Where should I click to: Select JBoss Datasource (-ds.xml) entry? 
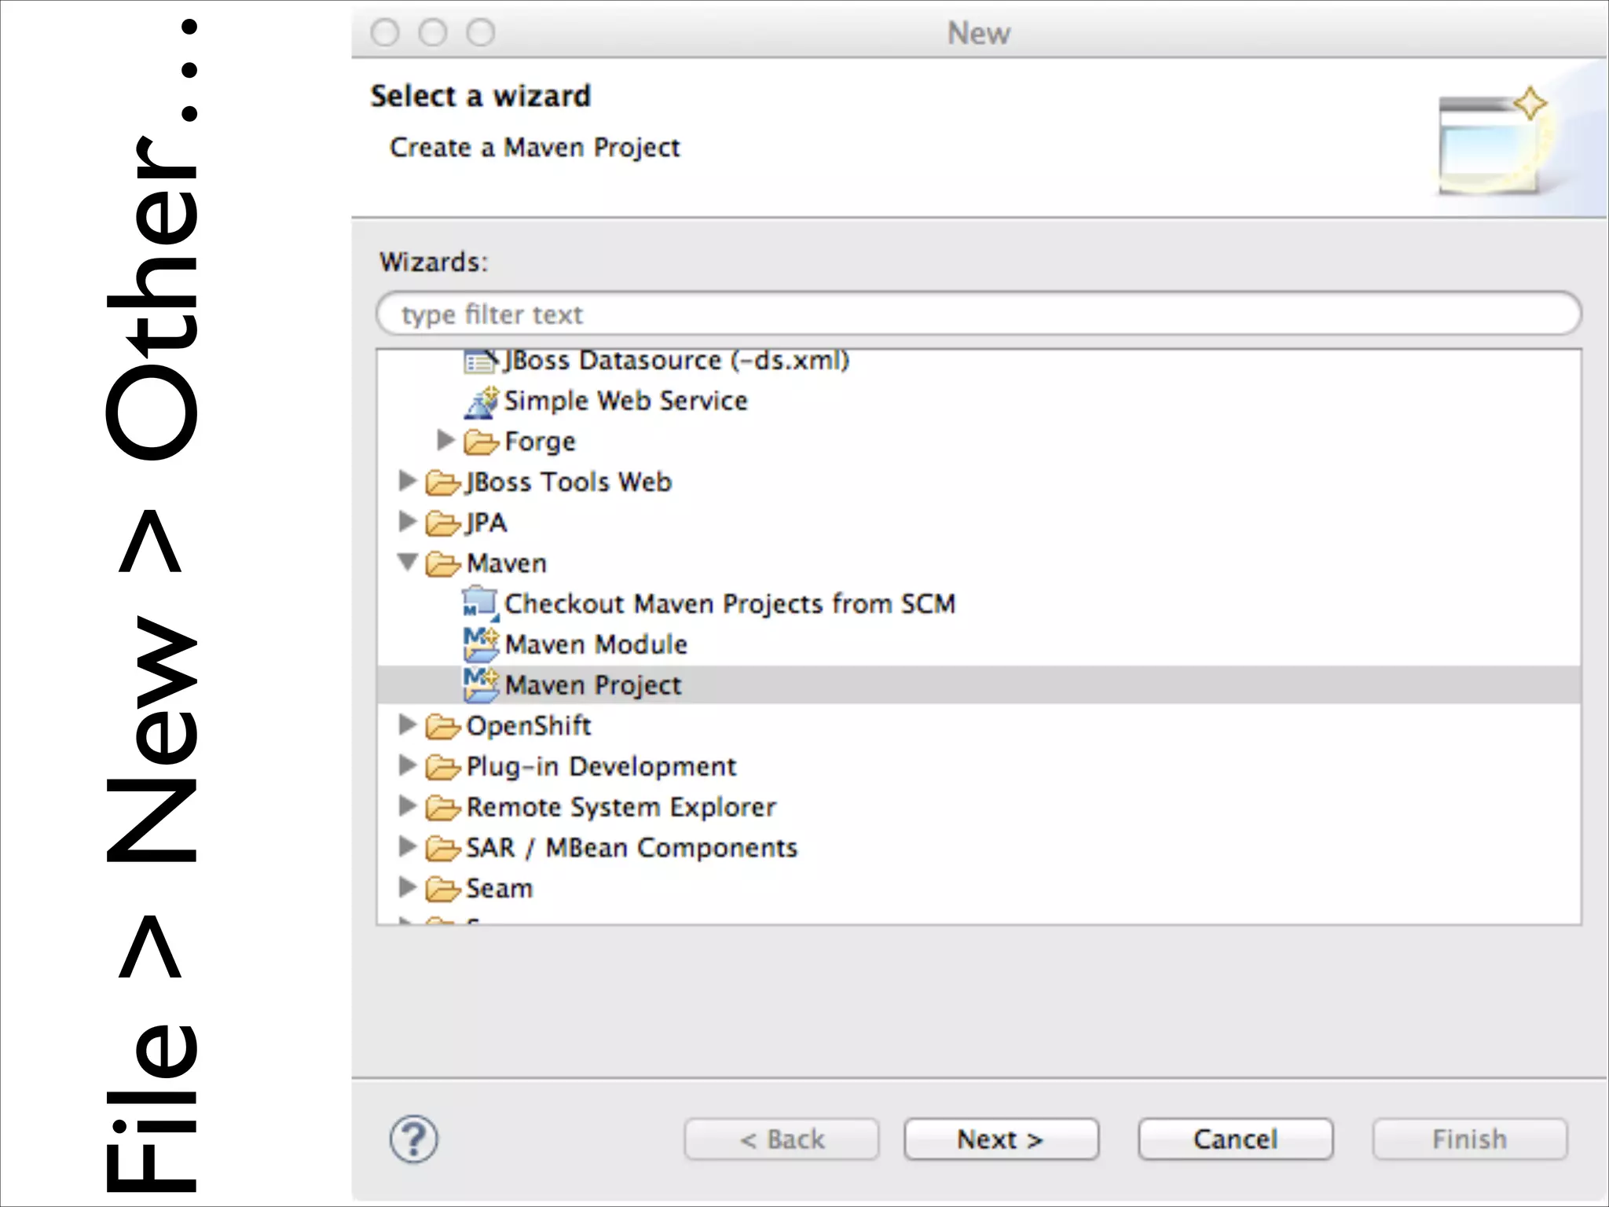677,361
